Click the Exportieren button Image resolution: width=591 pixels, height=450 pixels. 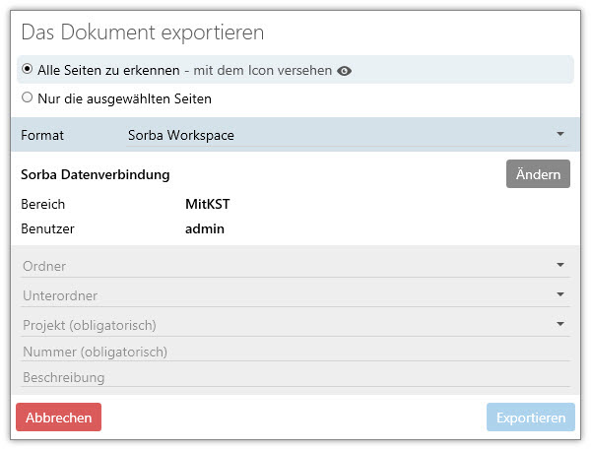pyautogui.click(x=531, y=418)
